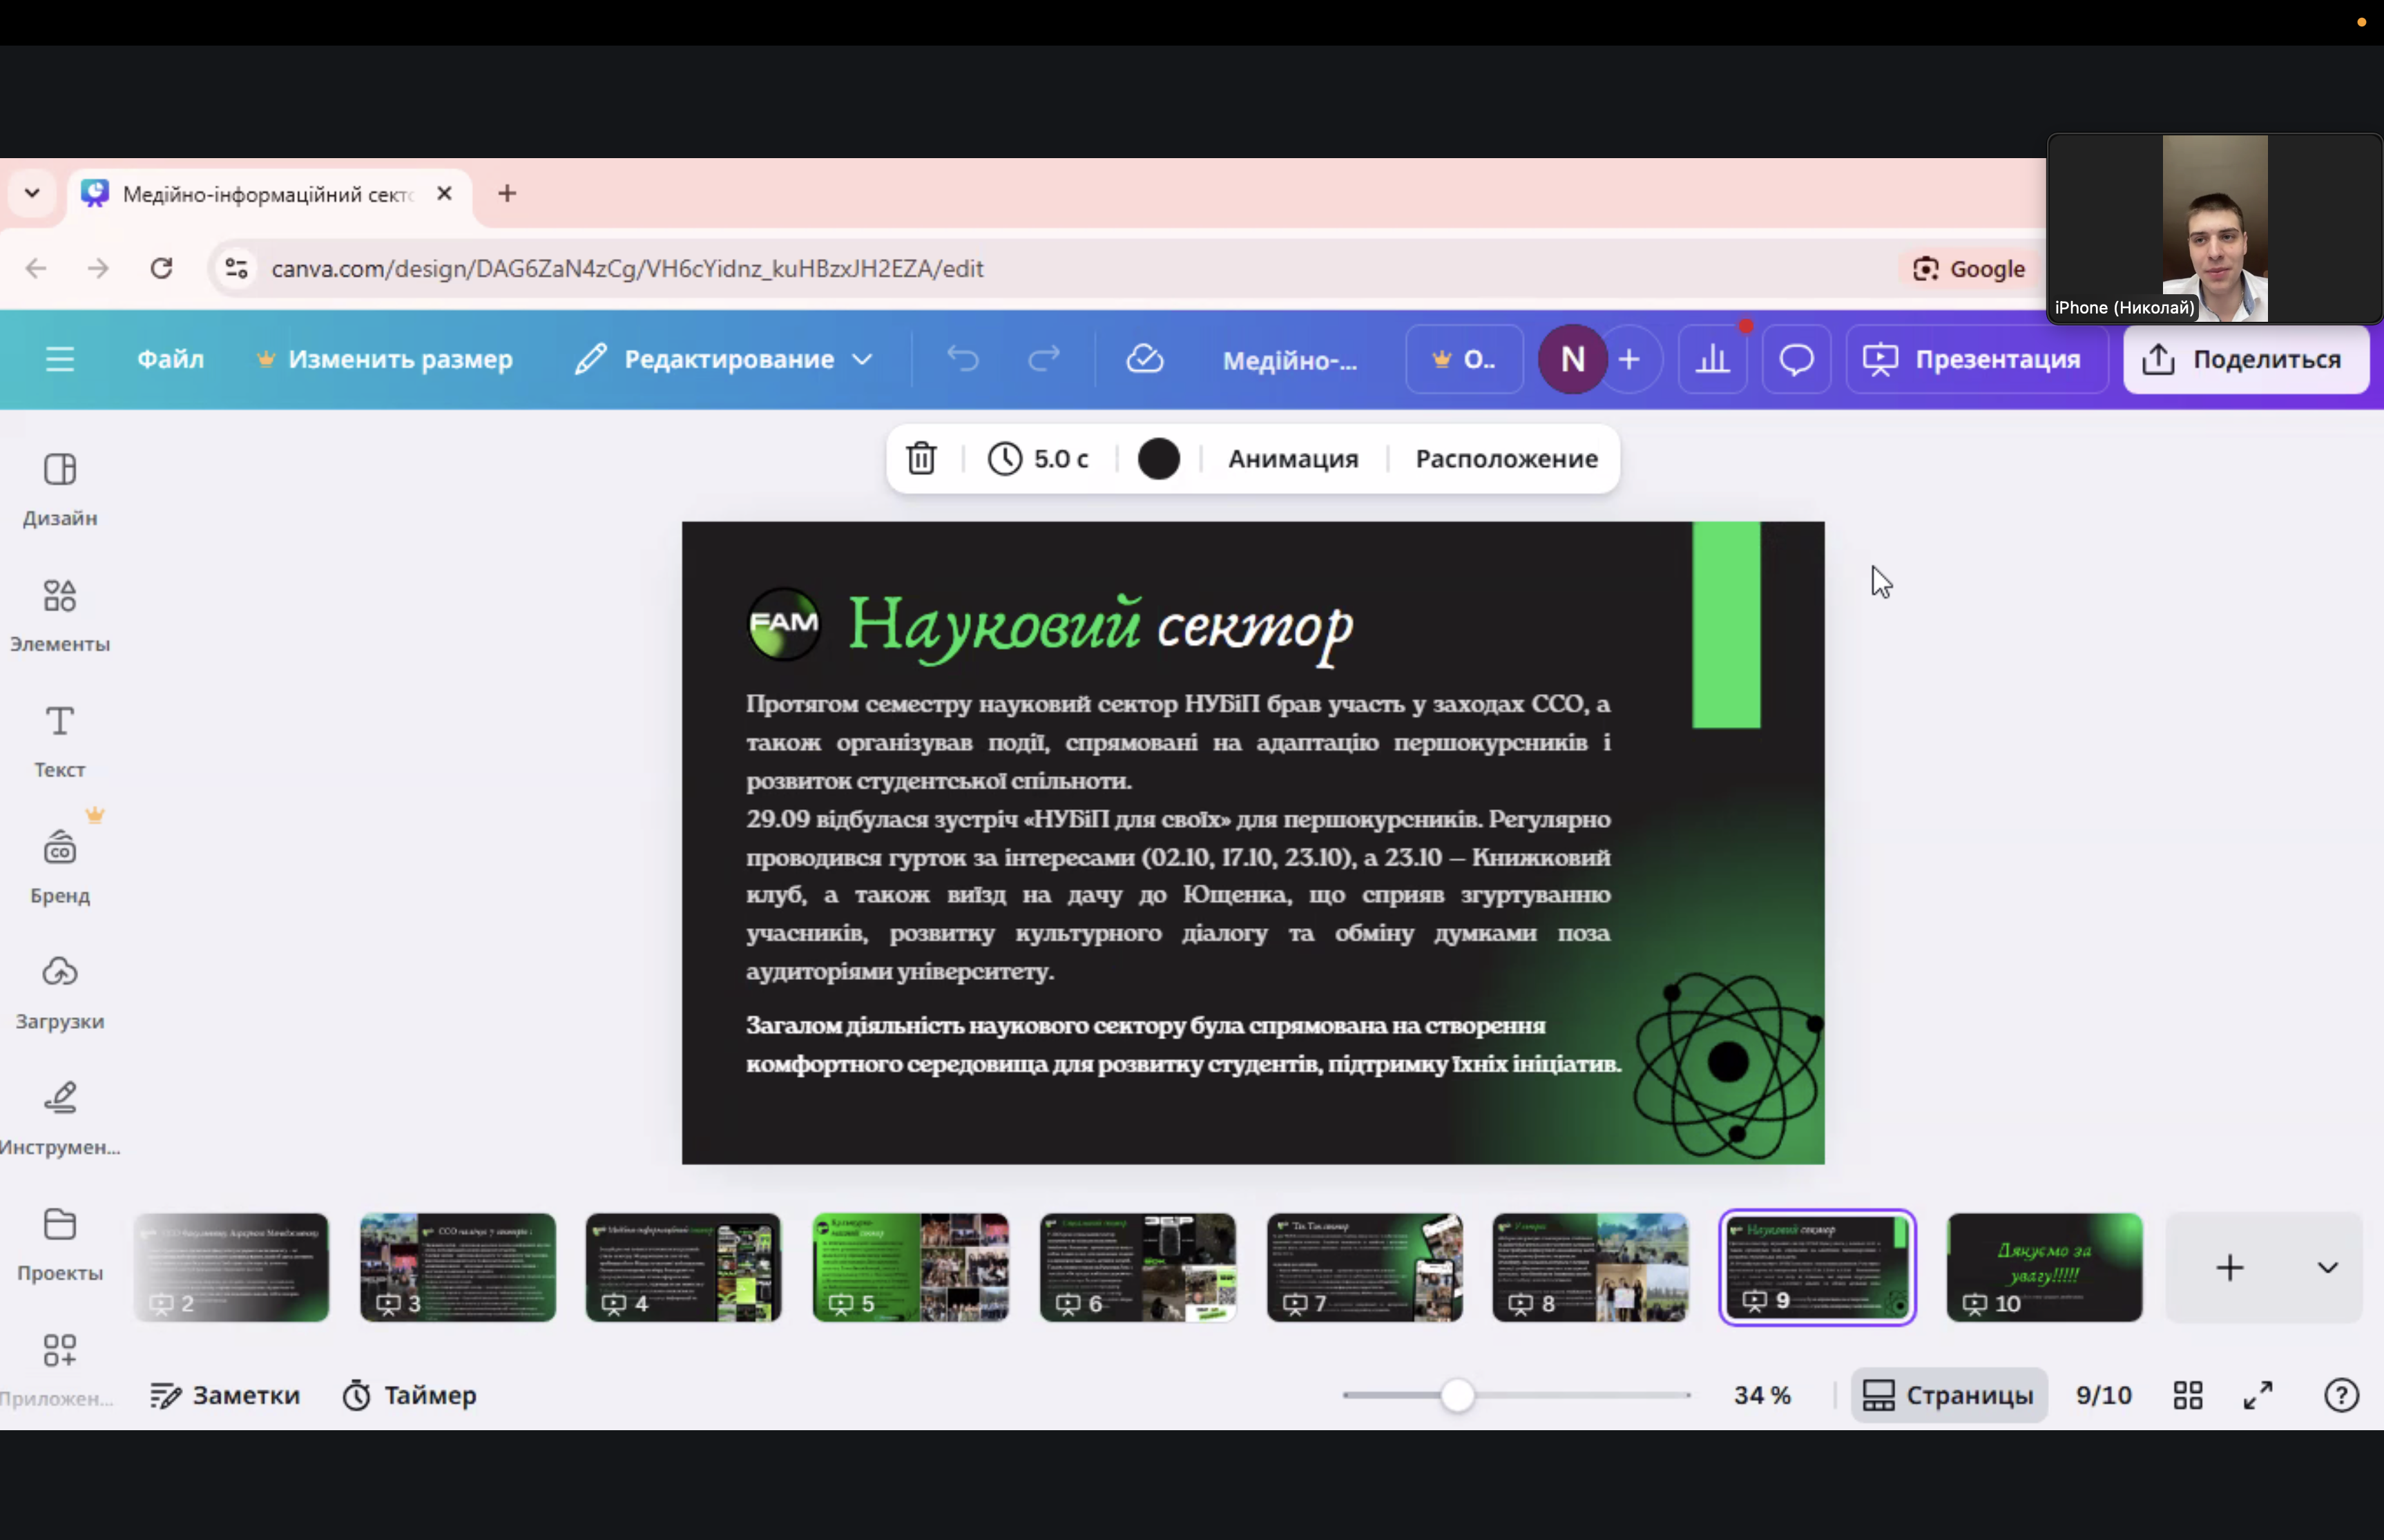Viewport: 2384px width, 1540px height.
Task: Open the Uploads (Загрузки) panel
Action: pos(60,990)
